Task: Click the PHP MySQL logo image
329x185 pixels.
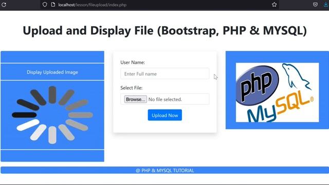Action: [x=277, y=92]
